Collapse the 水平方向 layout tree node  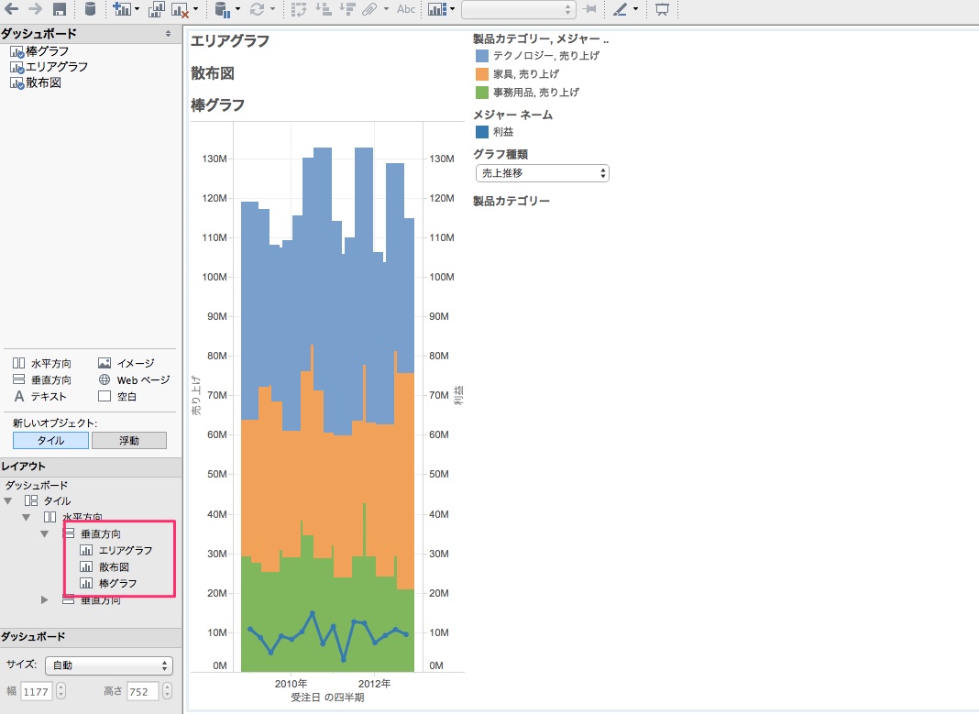click(x=27, y=517)
